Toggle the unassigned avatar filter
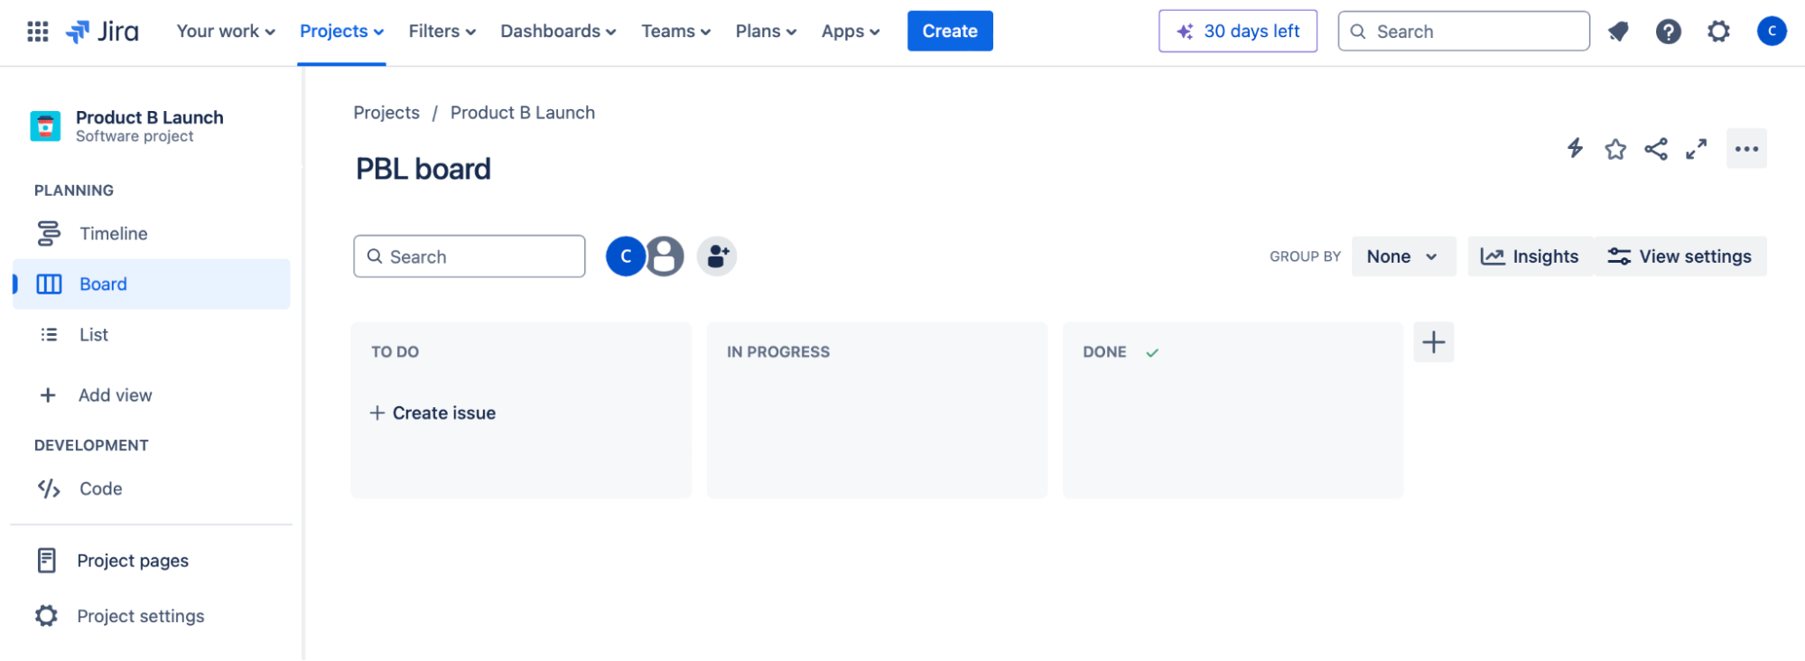The image size is (1805, 661). (665, 256)
